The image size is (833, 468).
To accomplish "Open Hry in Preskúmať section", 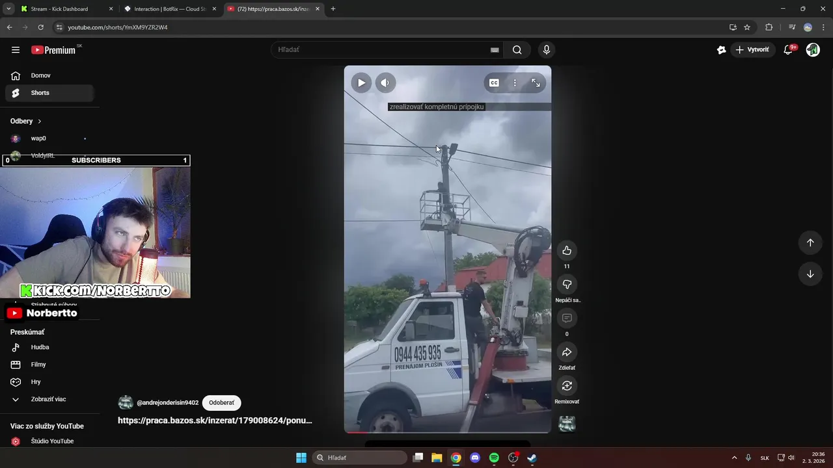I will (49, 382).
